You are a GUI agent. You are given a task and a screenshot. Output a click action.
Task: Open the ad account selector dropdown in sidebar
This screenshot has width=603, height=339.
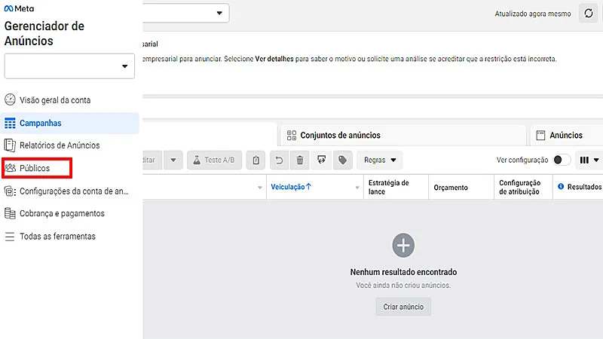(69, 66)
